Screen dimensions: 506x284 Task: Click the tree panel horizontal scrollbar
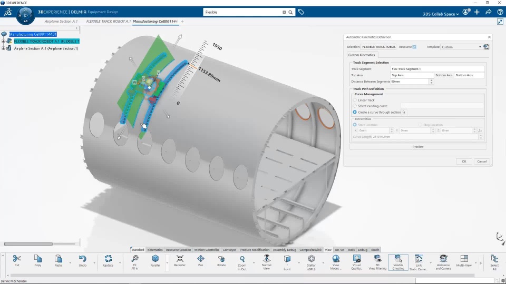(x=28, y=244)
